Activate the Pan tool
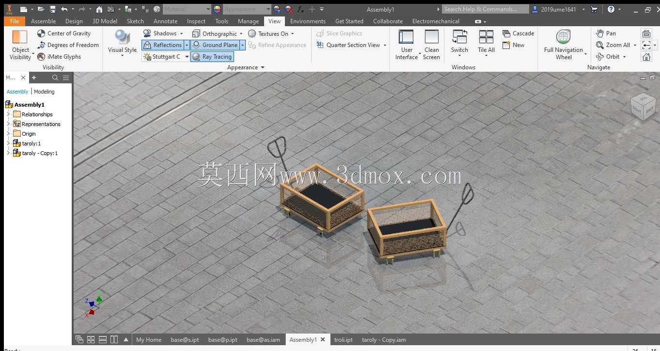The width and height of the screenshot is (660, 351). (606, 33)
